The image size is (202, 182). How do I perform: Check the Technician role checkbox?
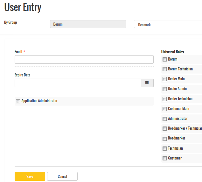(164, 149)
